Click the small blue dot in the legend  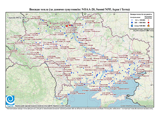(132, 20)
